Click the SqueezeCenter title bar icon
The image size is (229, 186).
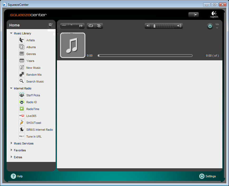click(4, 4)
